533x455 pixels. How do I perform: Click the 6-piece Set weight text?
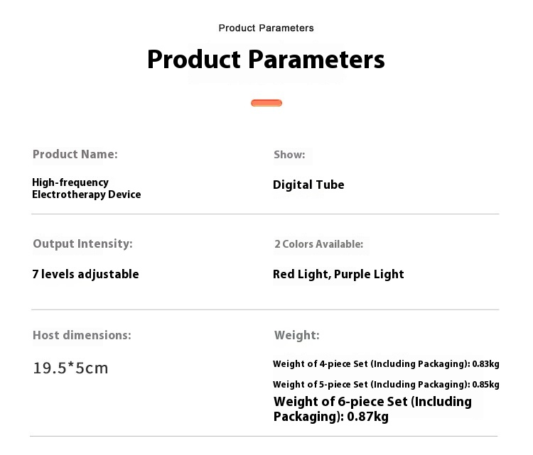[372, 409]
